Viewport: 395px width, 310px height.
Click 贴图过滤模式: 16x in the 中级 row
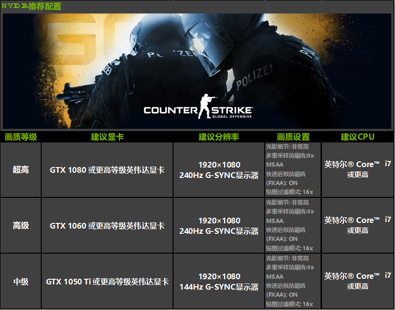click(x=289, y=304)
